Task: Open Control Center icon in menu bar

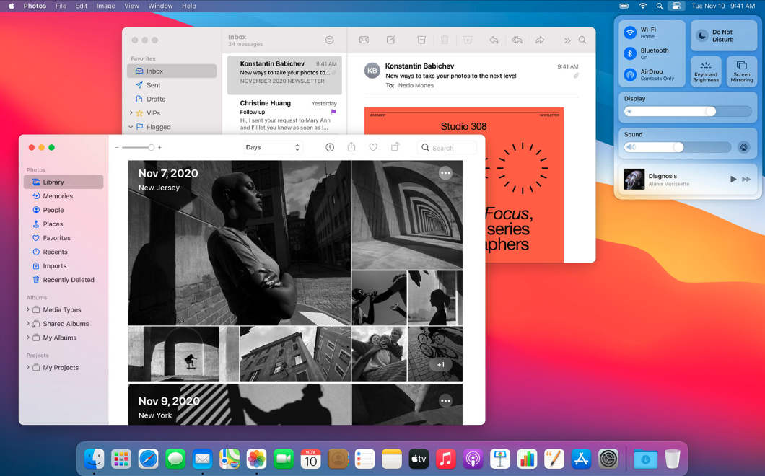Action: tap(676, 6)
